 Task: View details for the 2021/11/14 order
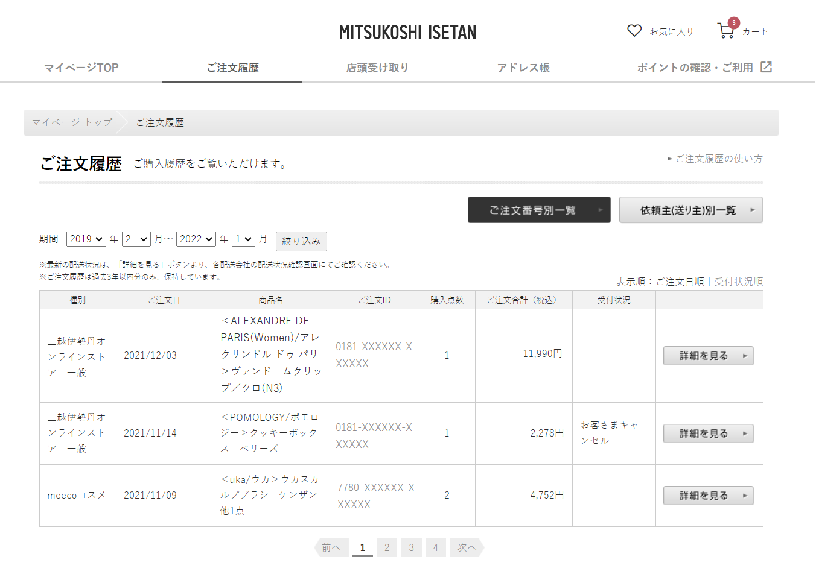click(x=709, y=433)
